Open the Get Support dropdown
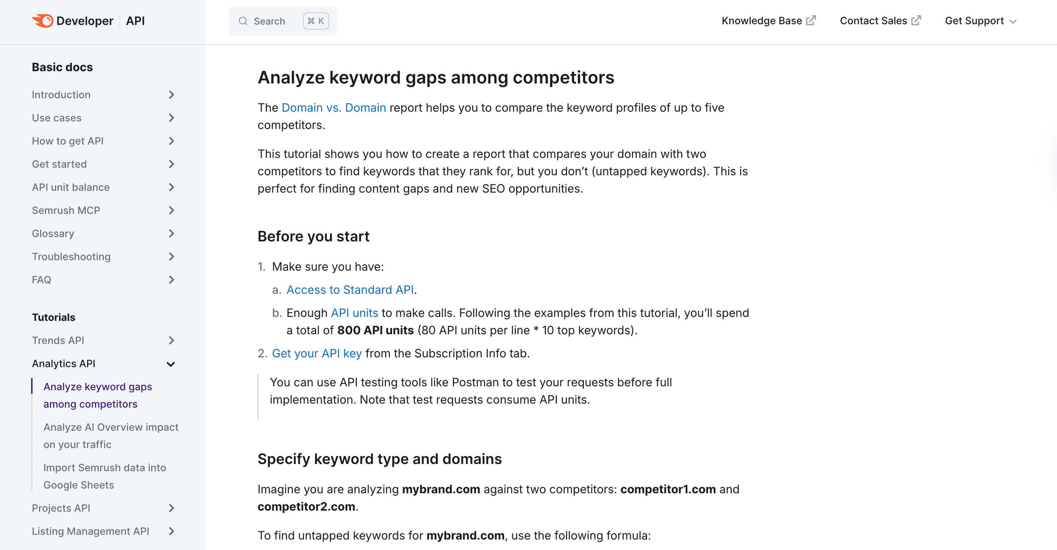 (980, 21)
